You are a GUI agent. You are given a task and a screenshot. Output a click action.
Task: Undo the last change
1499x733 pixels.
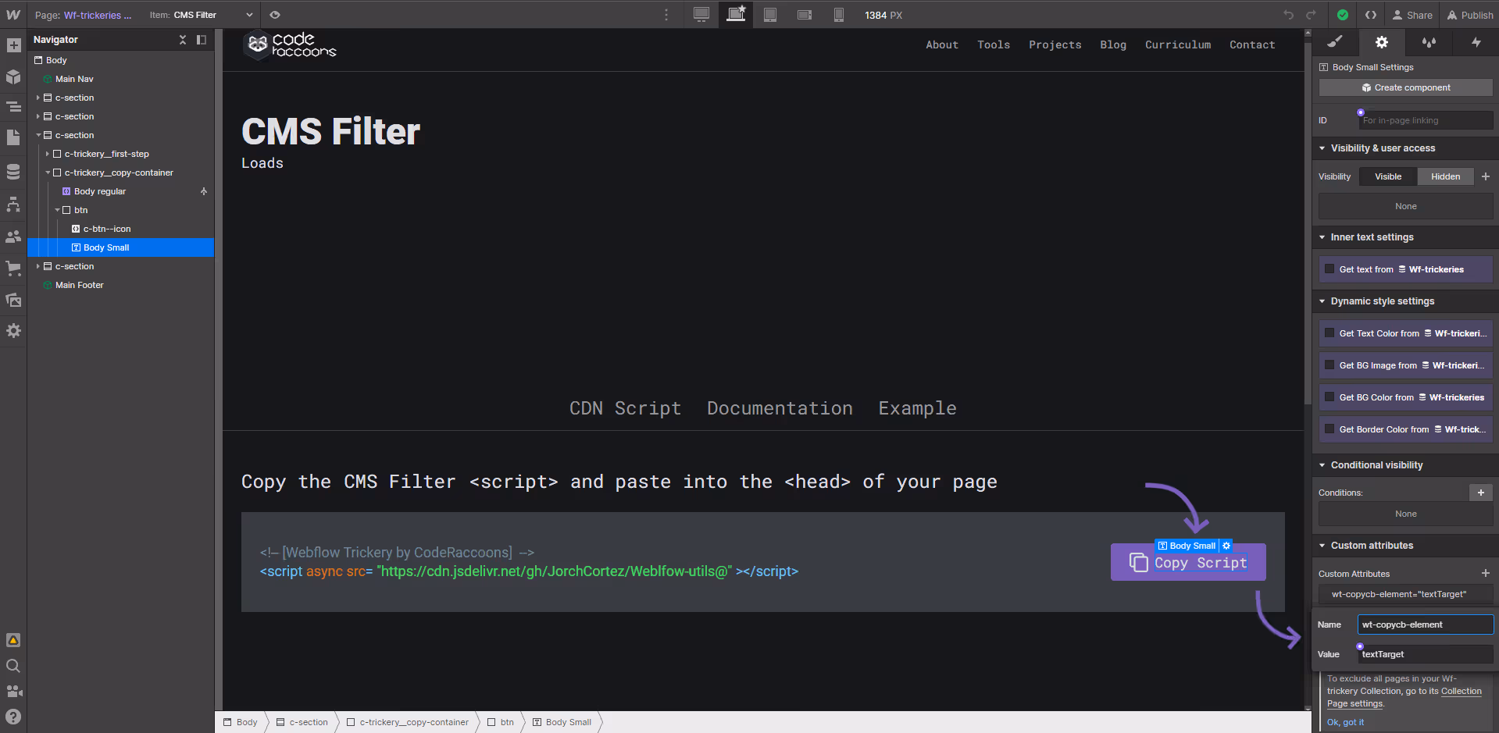(1289, 15)
